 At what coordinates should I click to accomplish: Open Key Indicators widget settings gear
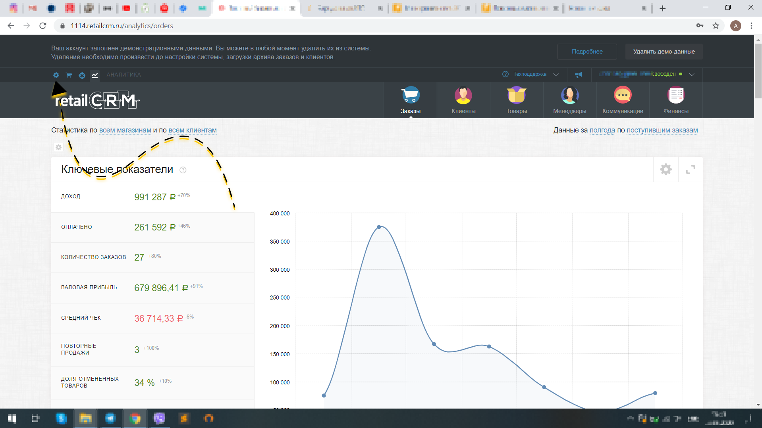tap(666, 170)
